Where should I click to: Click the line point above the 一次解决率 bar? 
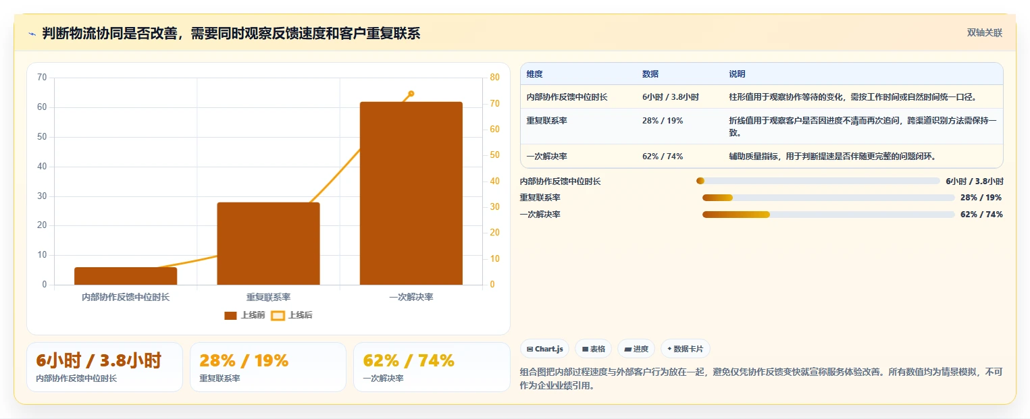point(411,94)
